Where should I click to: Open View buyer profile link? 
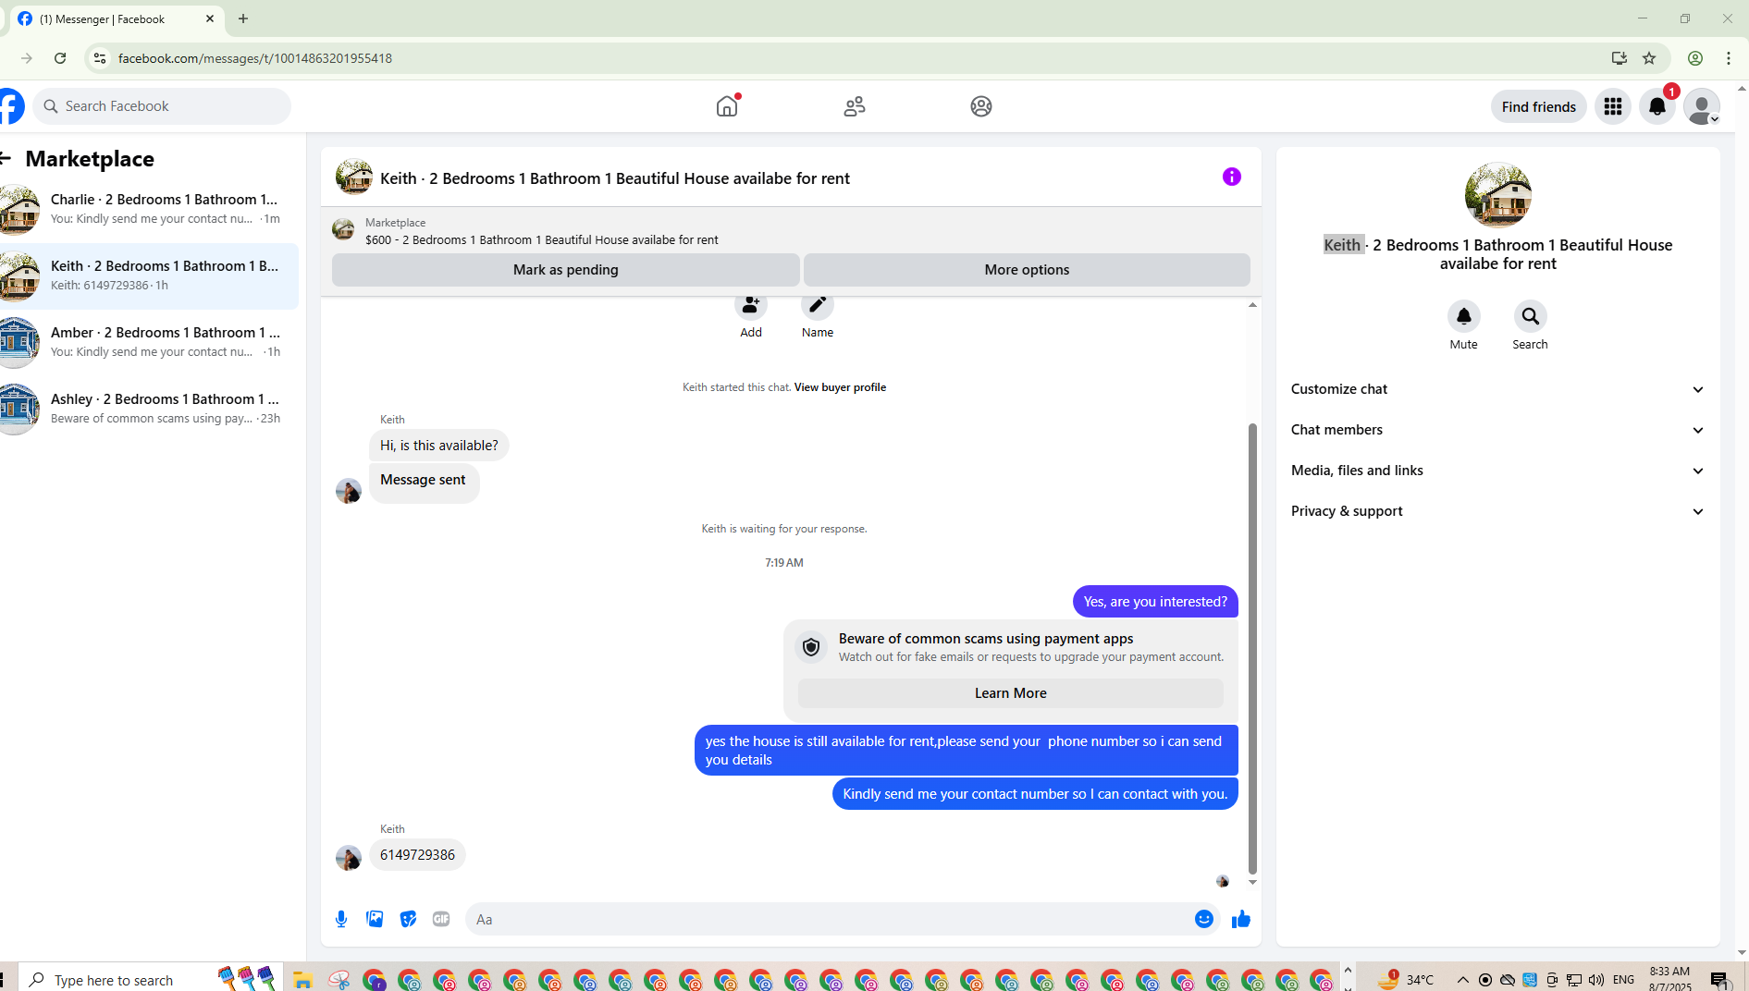[x=840, y=387]
